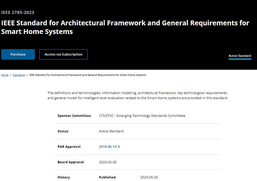Click the current page name in breadcrumb
257x181 pixels.
point(88,75)
